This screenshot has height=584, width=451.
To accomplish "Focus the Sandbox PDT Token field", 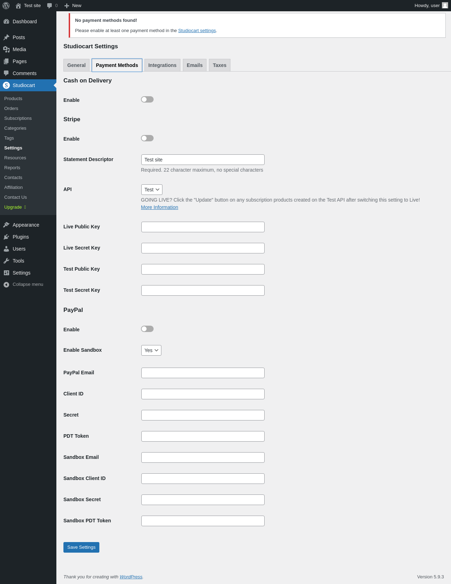I will coord(203,521).
